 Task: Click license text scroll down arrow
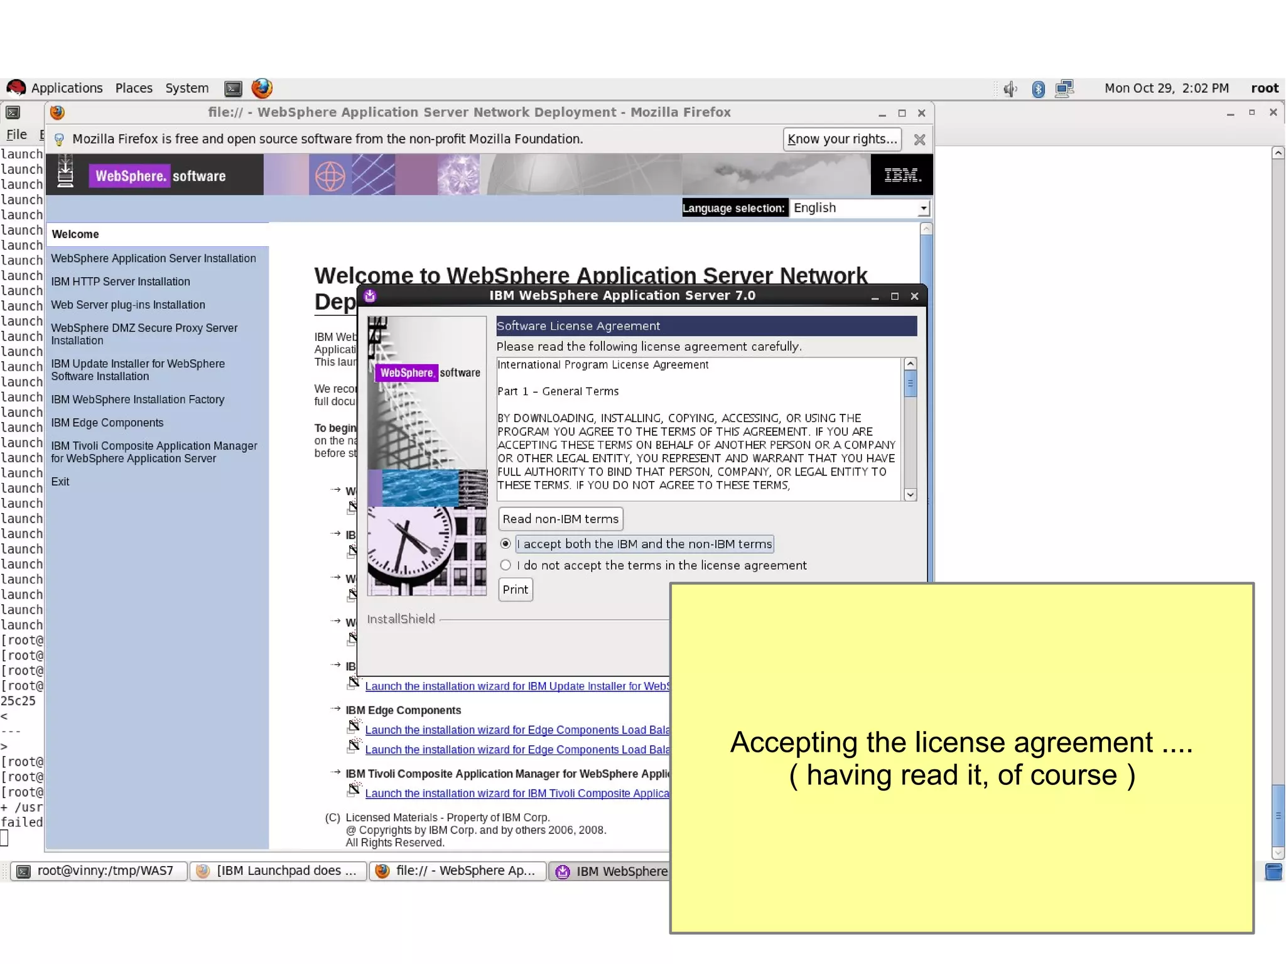coord(910,495)
